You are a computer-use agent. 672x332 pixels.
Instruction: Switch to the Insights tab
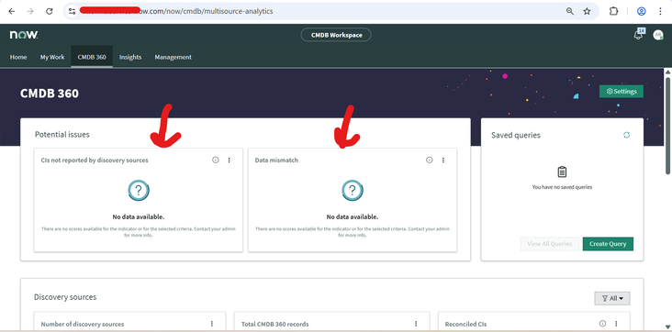tap(130, 57)
